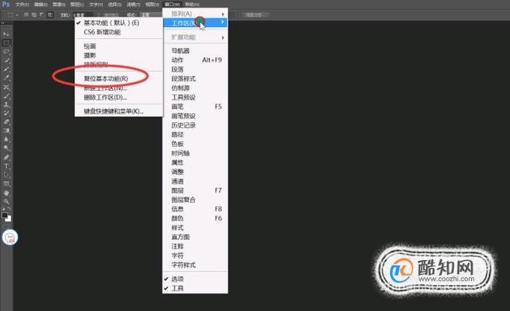The height and width of the screenshot is (311, 510).
Task: Toggle the checked 基本功能（默认）(E) workspace
Action: coord(119,22)
